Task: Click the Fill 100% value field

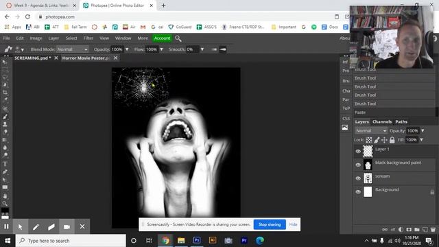Action: pyautogui.click(x=412, y=140)
